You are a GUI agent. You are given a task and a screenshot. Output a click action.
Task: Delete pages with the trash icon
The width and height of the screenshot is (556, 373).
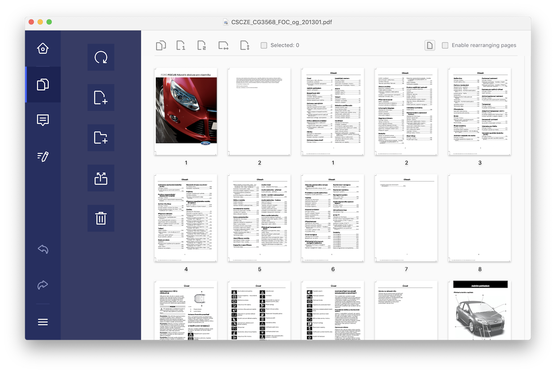pyautogui.click(x=101, y=218)
